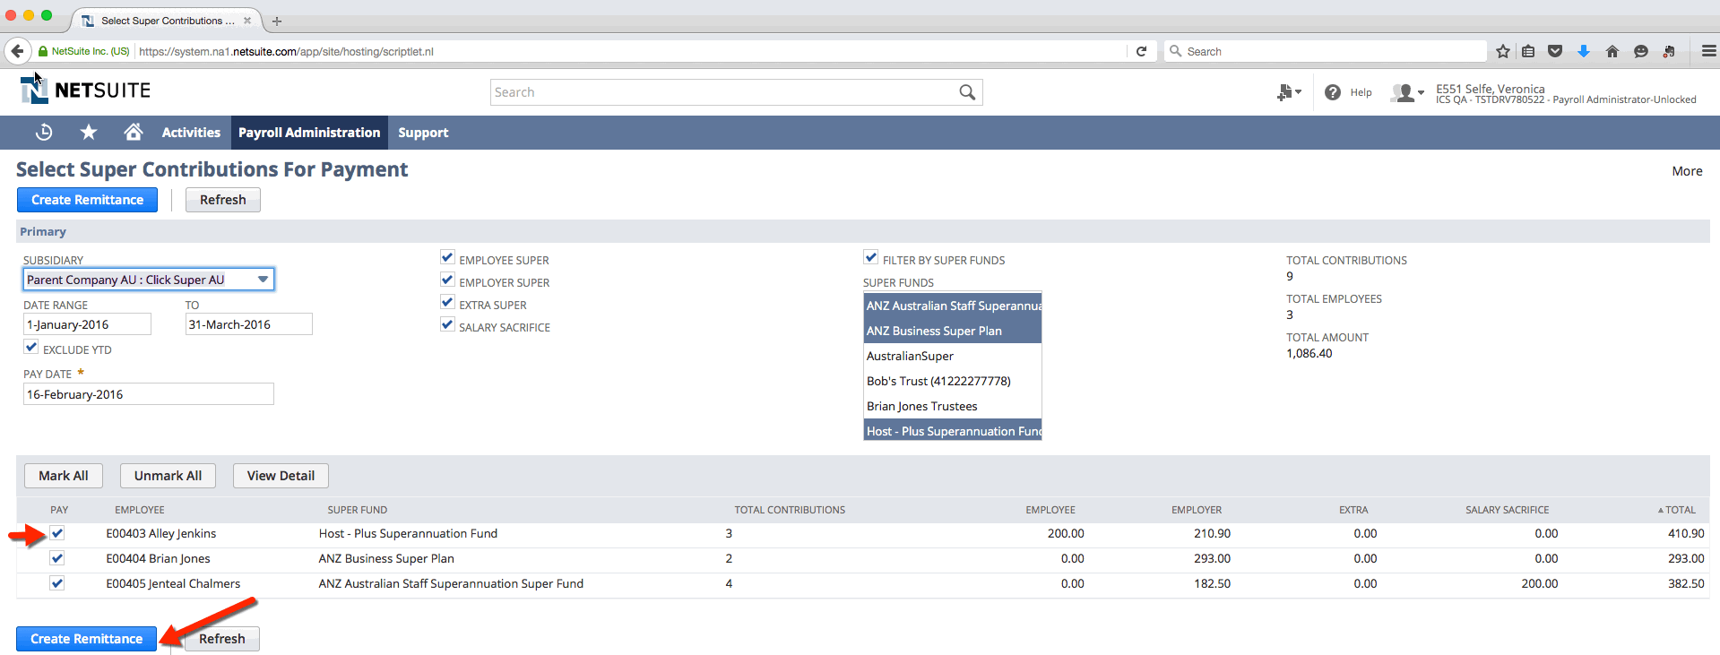Open the Create New document-plus icon
1720x655 pixels.
(x=1284, y=92)
